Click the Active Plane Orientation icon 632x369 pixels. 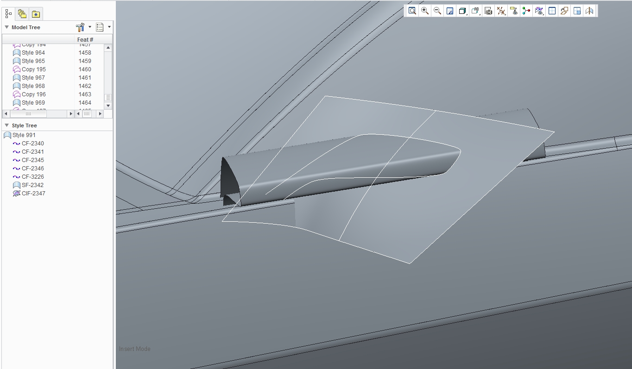coord(564,11)
